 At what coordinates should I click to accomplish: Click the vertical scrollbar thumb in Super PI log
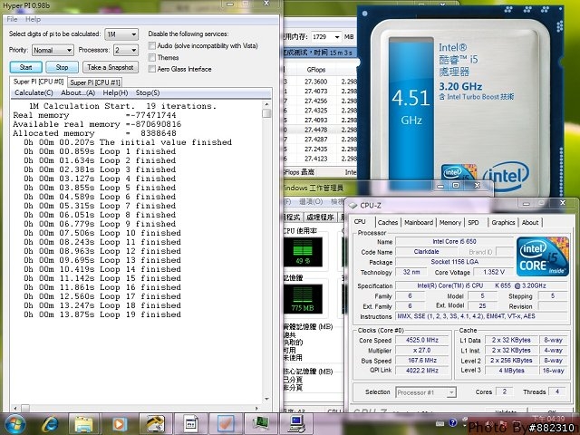[266, 112]
